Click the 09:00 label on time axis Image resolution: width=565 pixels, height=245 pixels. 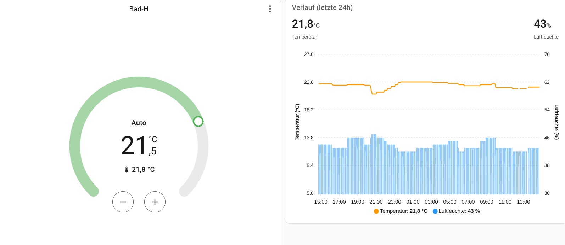(x=486, y=202)
